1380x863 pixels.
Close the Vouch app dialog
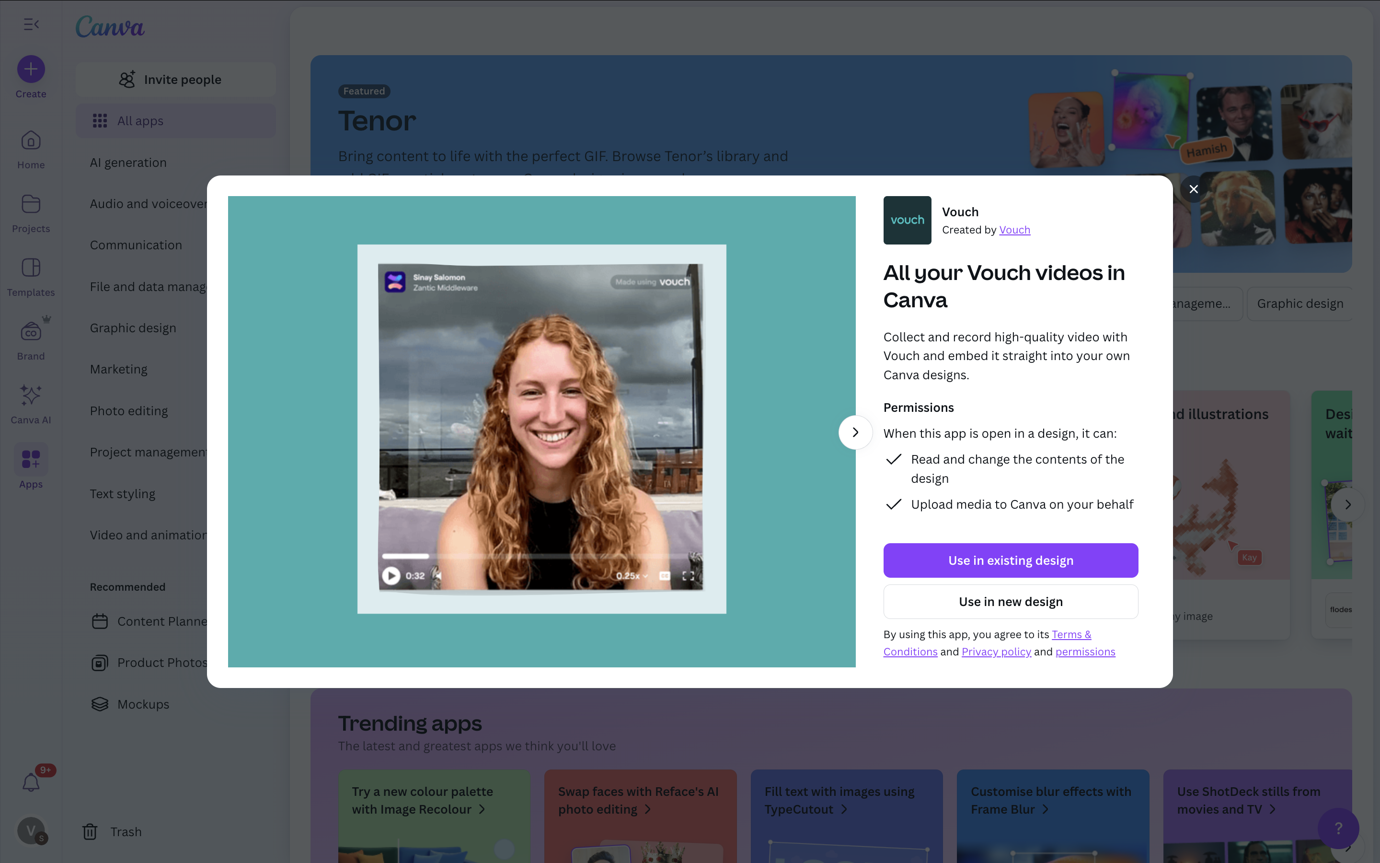pyautogui.click(x=1194, y=189)
